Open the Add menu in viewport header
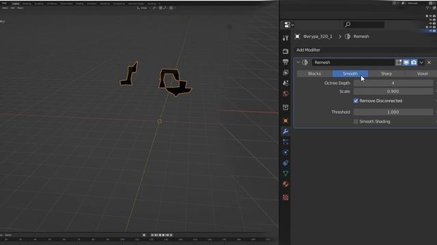437x245 pixels. (12, 8)
